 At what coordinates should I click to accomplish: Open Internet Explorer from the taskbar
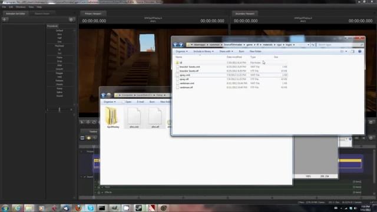tap(17, 208)
